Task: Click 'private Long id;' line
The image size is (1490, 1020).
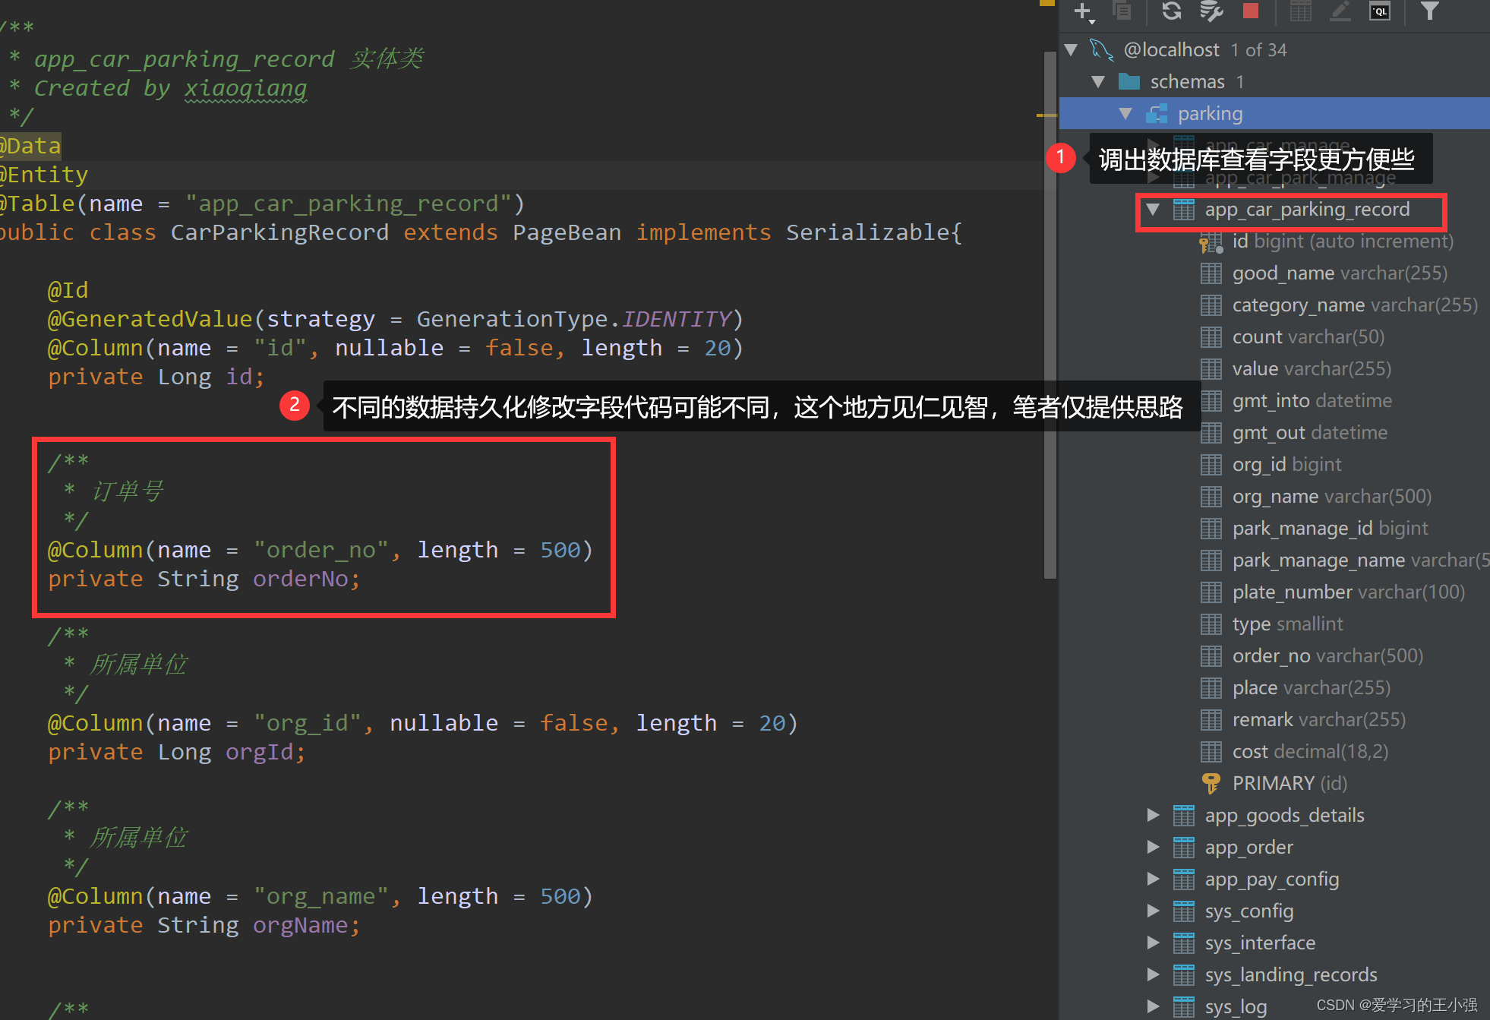Action: [156, 377]
